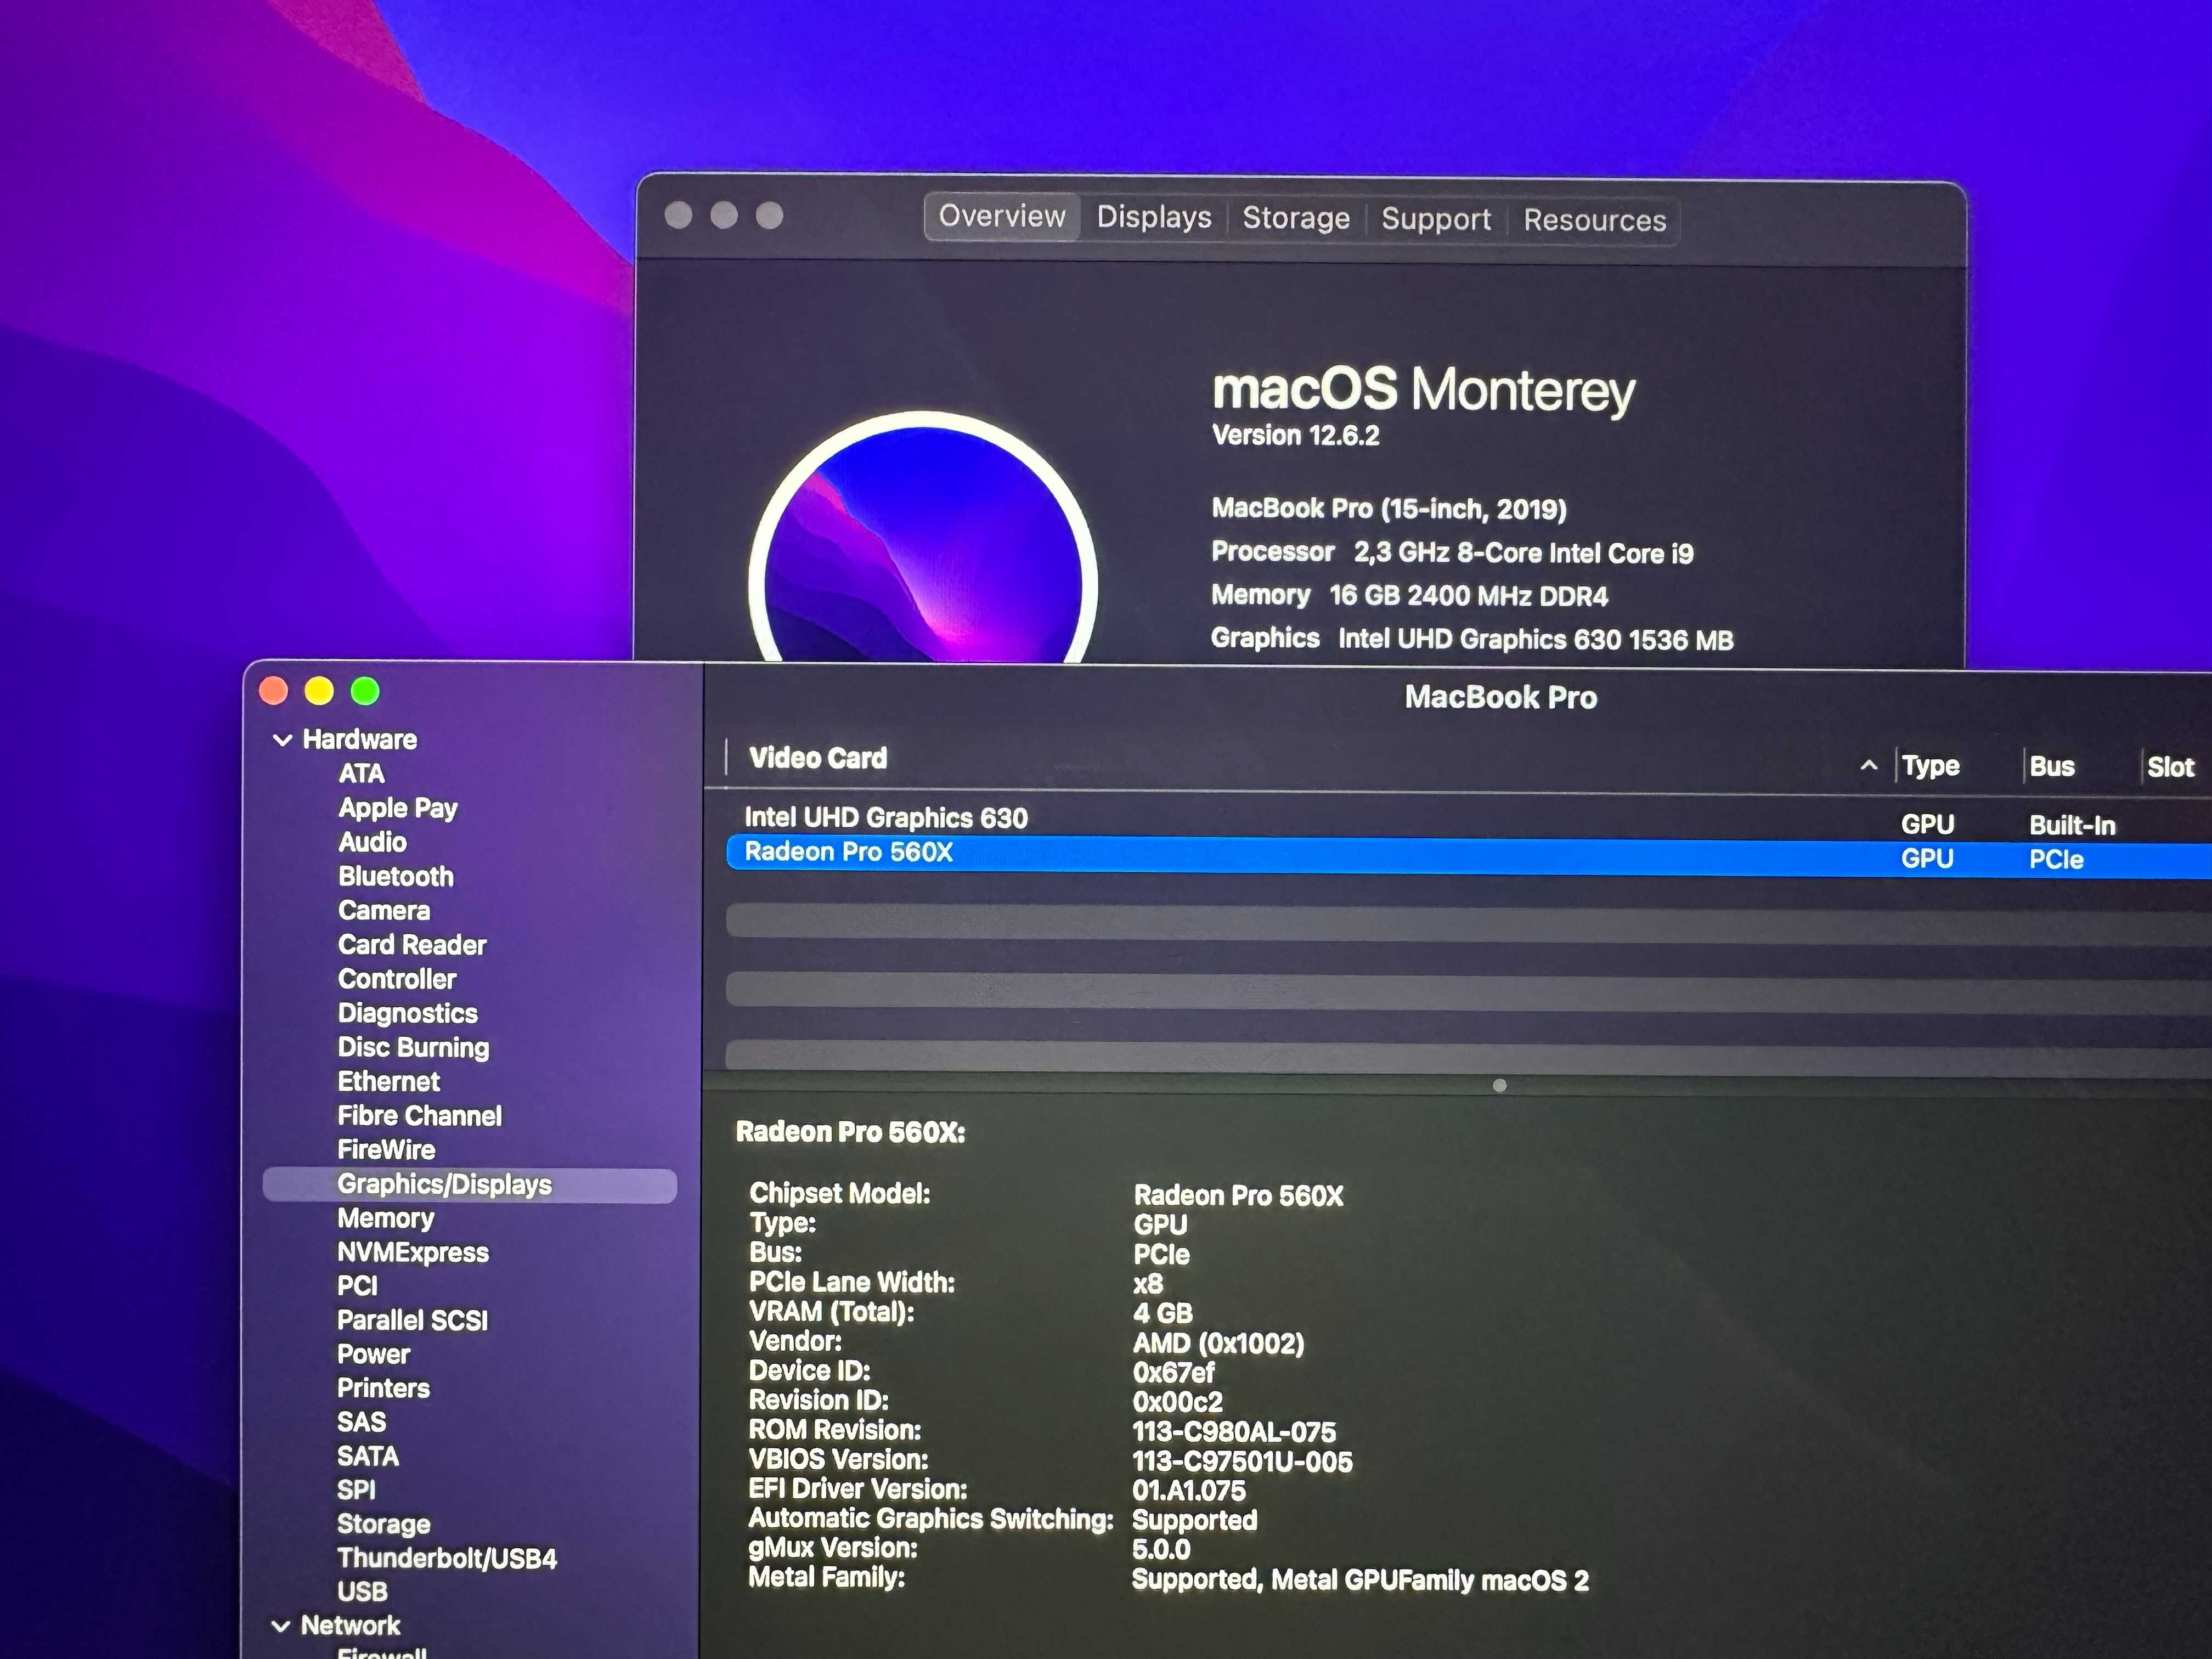Select Bluetooth in the sidebar

pos(396,876)
